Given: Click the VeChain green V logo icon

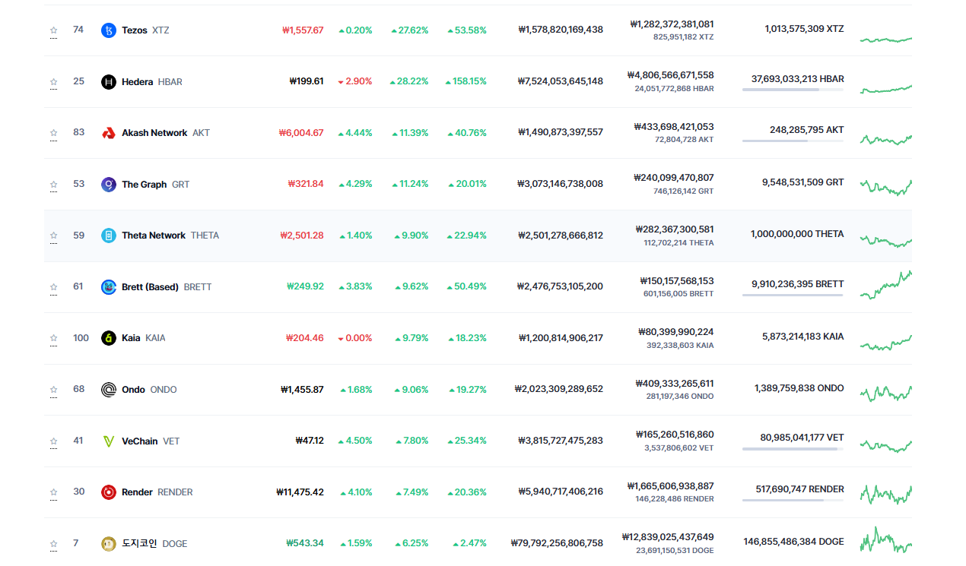Looking at the screenshot, I should click(x=109, y=441).
